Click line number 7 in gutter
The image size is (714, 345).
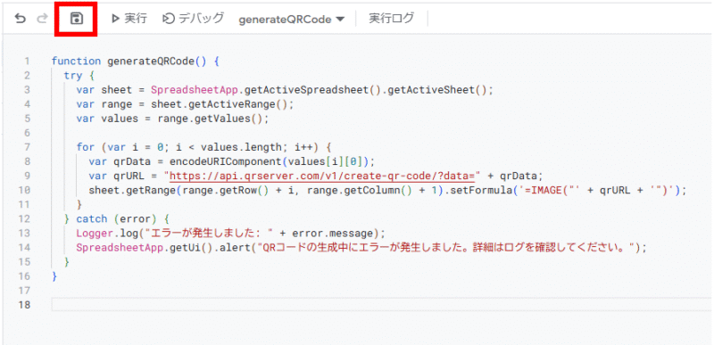(x=28, y=147)
